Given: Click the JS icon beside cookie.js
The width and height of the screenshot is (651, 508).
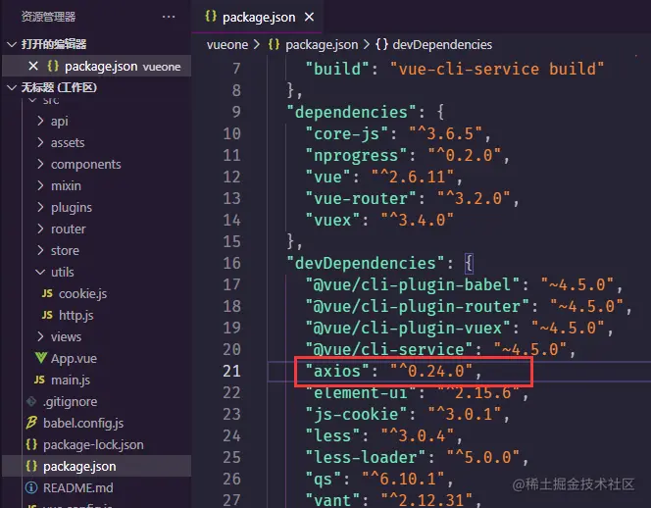Looking at the screenshot, I should 47,293.
